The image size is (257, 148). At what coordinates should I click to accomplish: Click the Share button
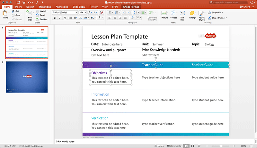[x=244, y=7]
